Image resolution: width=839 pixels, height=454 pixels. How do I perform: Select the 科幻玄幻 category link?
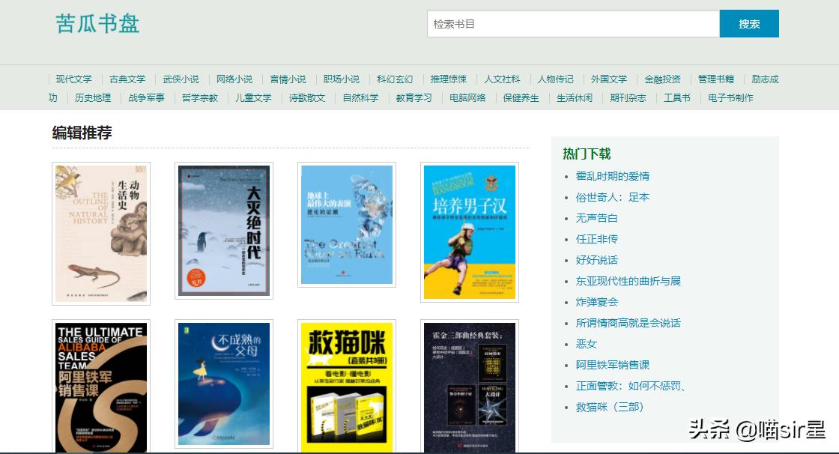coord(396,79)
